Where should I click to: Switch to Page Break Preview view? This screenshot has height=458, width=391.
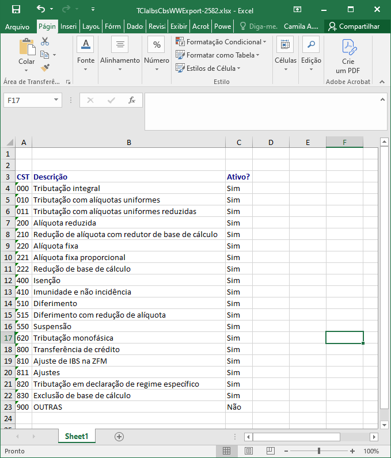[x=271, y=451]
